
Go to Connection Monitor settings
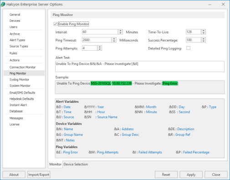(22, 67)
